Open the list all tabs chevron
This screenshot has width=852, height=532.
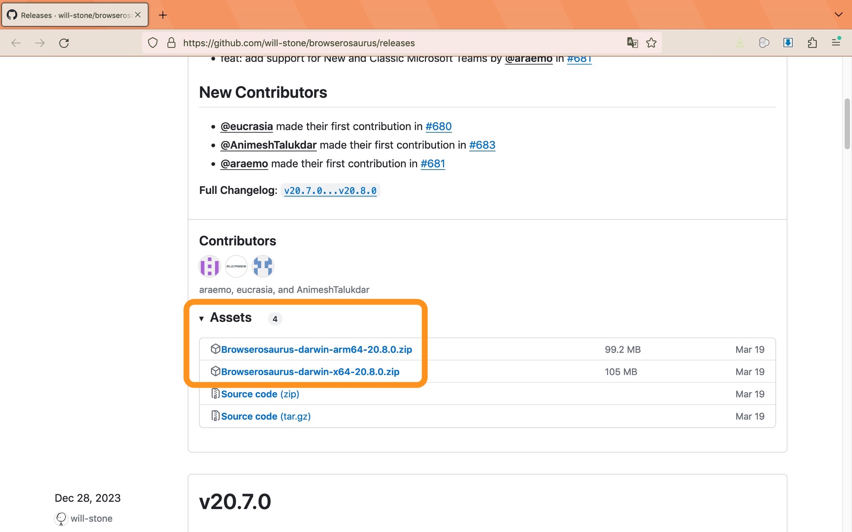[838, 15]
